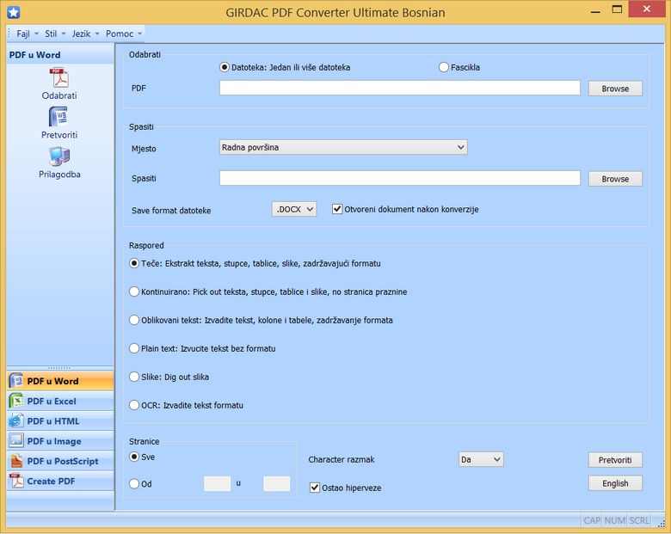
Task: Switch to the PDF u PostScript section
Action: 60,461
